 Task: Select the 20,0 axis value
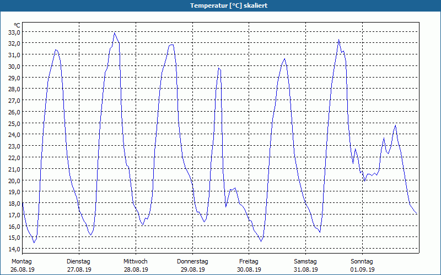point(14,180)
